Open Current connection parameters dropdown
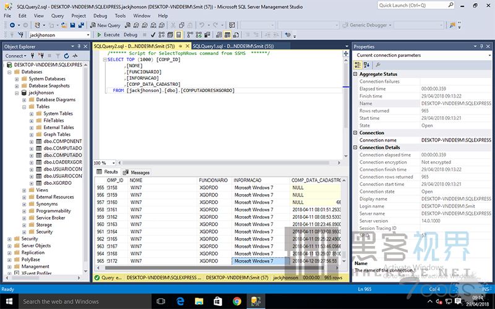 pos(489,55)
